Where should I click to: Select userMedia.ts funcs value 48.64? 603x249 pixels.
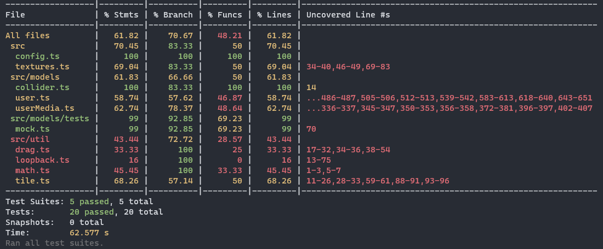point(230,108)
